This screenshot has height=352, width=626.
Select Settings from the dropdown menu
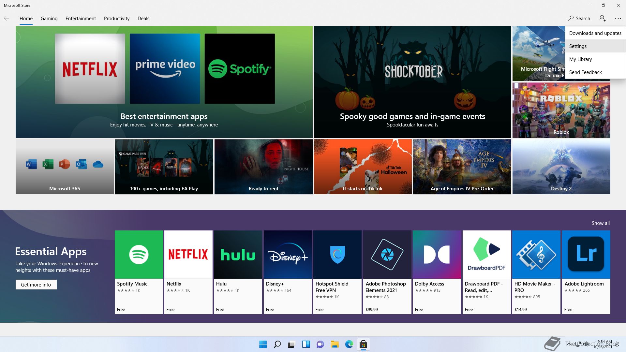point(578,46)
